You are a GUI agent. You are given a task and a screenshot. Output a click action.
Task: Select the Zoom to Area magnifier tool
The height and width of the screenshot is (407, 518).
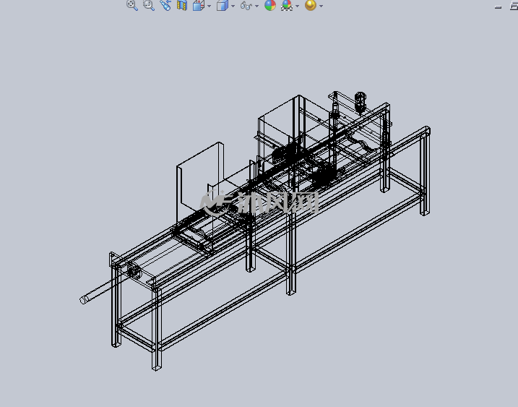point(149,5)
